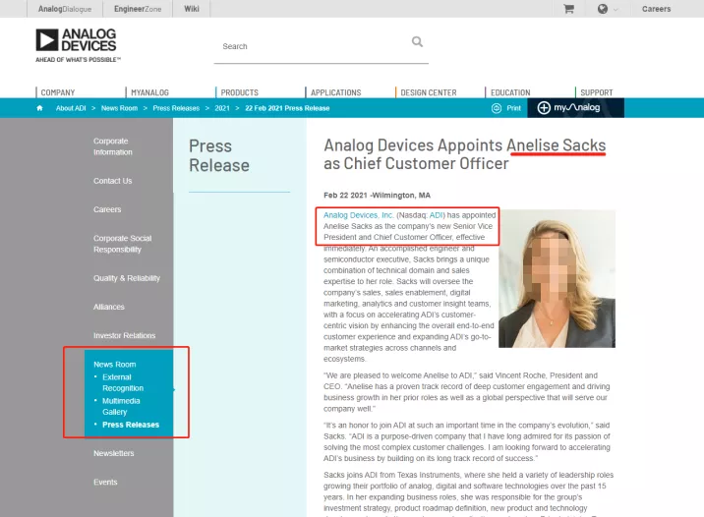Click the search magnifier icon
Screen dimensions: 704x517
pos(417,41)
